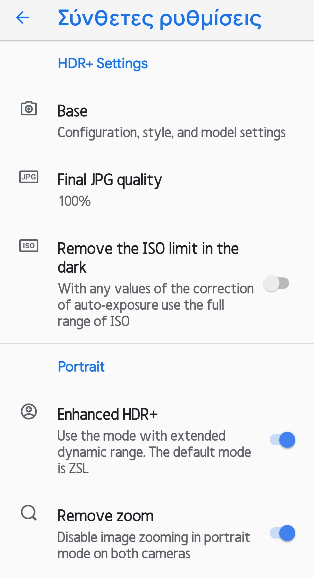Click the Portrait section header
This screenshot has height=577, width=314.
81,367
